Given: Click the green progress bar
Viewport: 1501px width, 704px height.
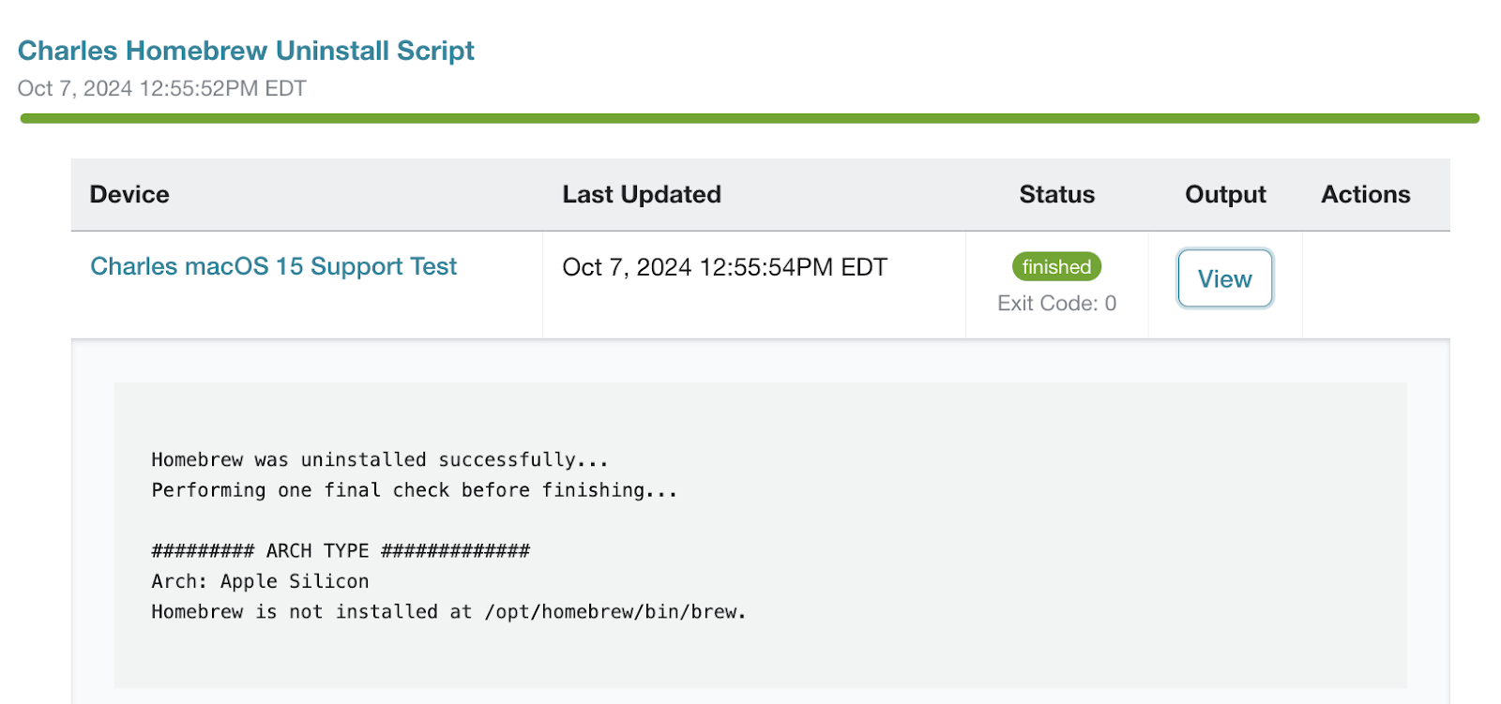Looking at the screenshot, I should tap(750, 119).
